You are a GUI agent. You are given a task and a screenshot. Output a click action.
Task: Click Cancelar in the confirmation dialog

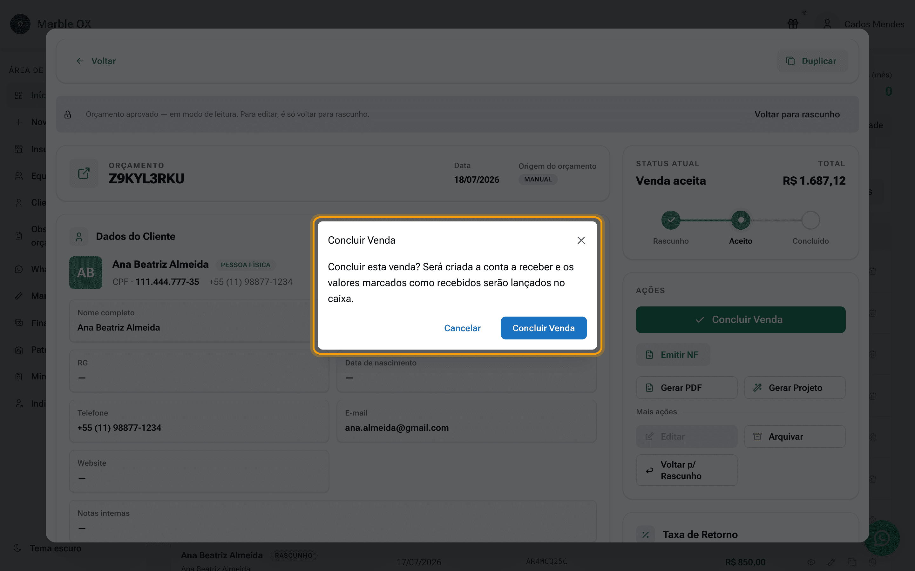pos(462,328)
